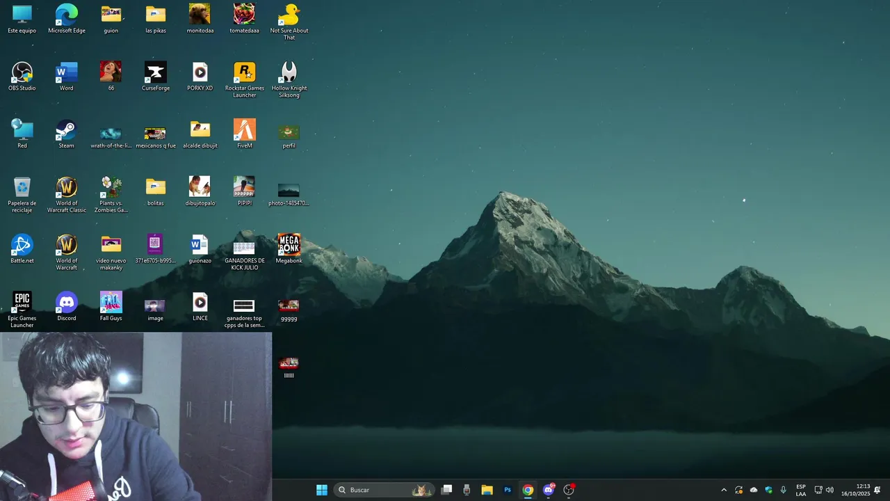Select the Red network icon
Screen dimensions: 890x501
pos(22,134)
